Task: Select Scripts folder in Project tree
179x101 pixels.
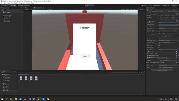Action: click(x=6, y=91)
